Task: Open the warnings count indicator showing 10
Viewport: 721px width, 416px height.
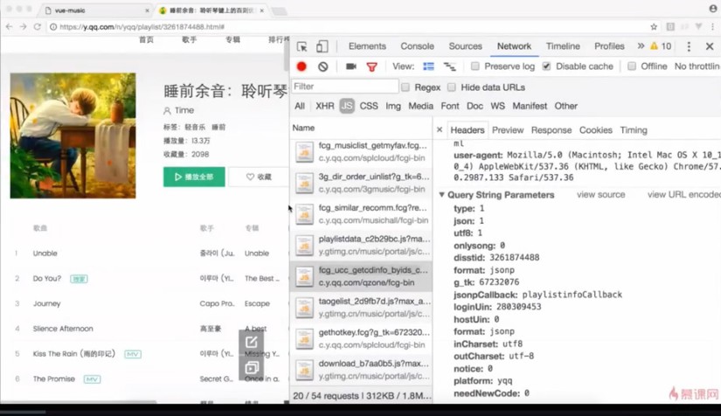Action: pyautogui.click(x=661, y=46)
